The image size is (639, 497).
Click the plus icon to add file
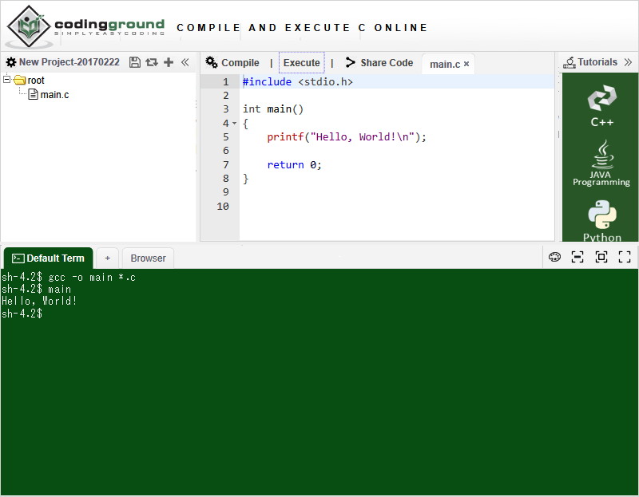point(169,62)
